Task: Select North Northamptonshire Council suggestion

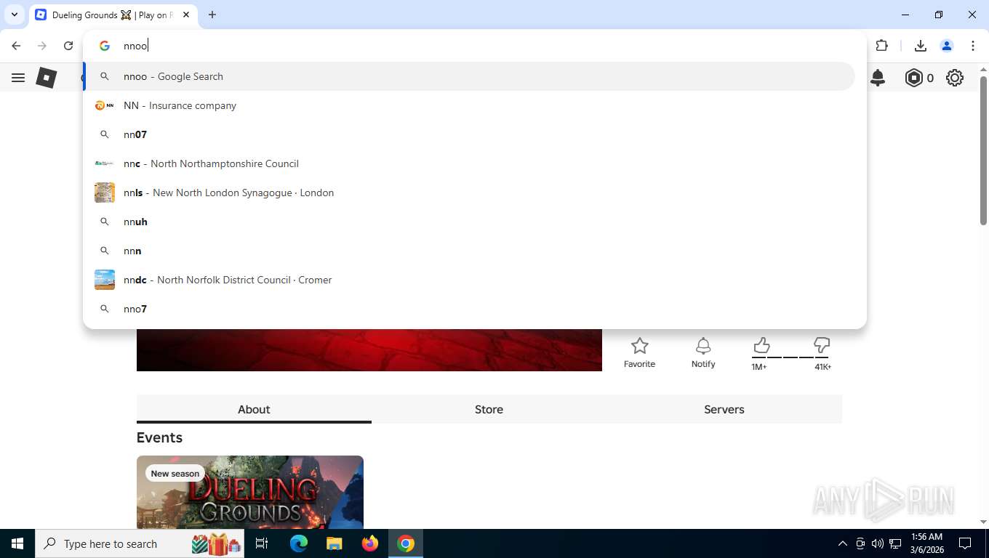Action: pos(469,163)
